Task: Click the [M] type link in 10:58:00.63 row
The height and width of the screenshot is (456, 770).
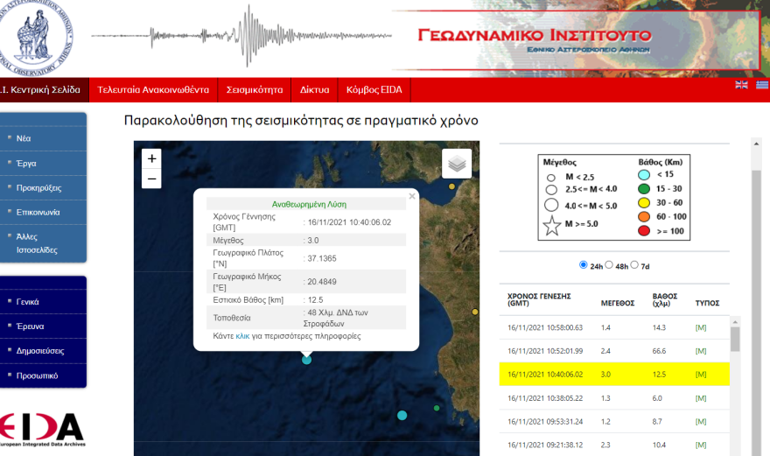Action: click(701, 327)
